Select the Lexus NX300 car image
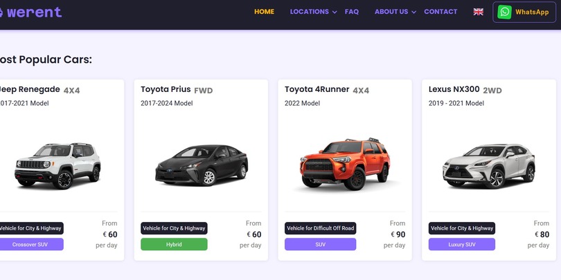The width and height of the screenshot is (561, 280). pyautogui.click(x=488, y=165)
